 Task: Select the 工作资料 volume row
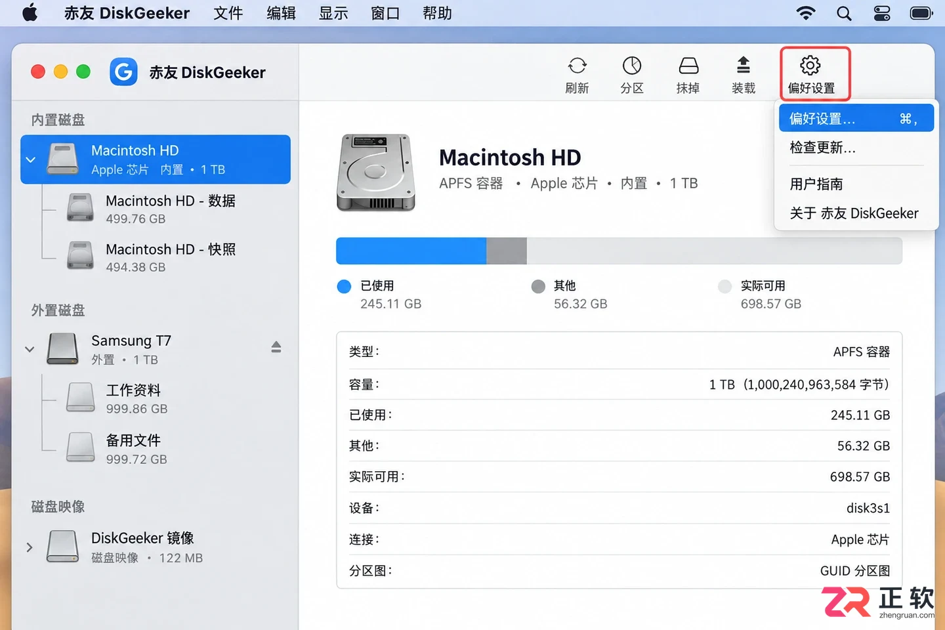tap(156, 398)
